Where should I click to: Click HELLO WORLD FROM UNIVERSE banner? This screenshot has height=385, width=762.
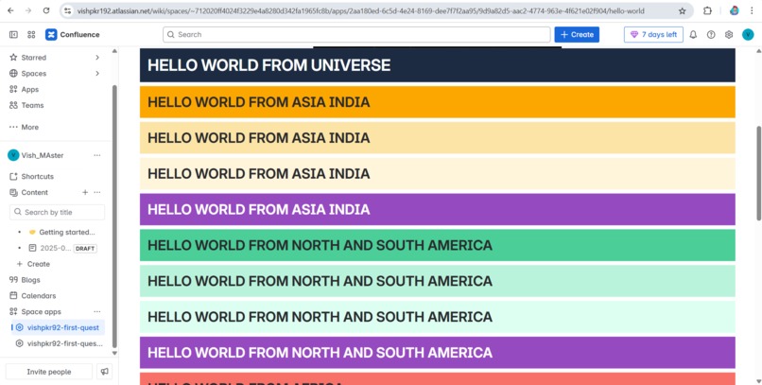pos(438,65)
